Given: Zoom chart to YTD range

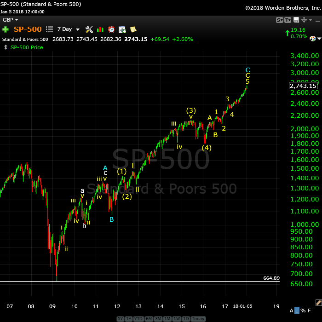Looking at the screenshot, I should point(138,319).
